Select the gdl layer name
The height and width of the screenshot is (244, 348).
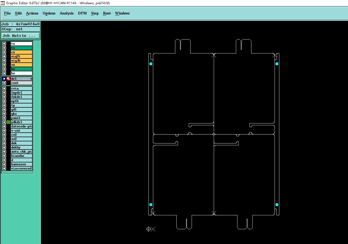tap(22, 109)
